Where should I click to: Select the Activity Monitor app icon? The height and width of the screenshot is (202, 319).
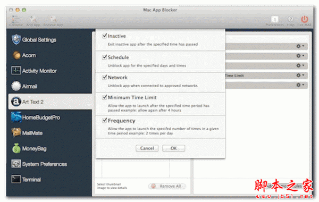click(x=16, y=71)
